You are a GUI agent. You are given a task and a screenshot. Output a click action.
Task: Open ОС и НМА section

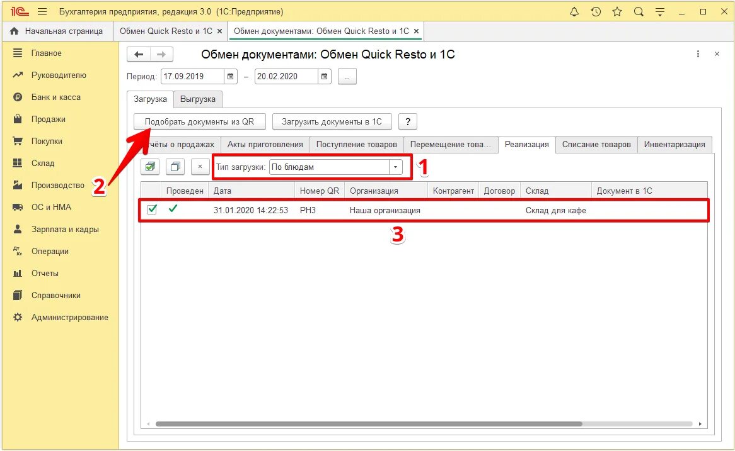coord(51,207)
